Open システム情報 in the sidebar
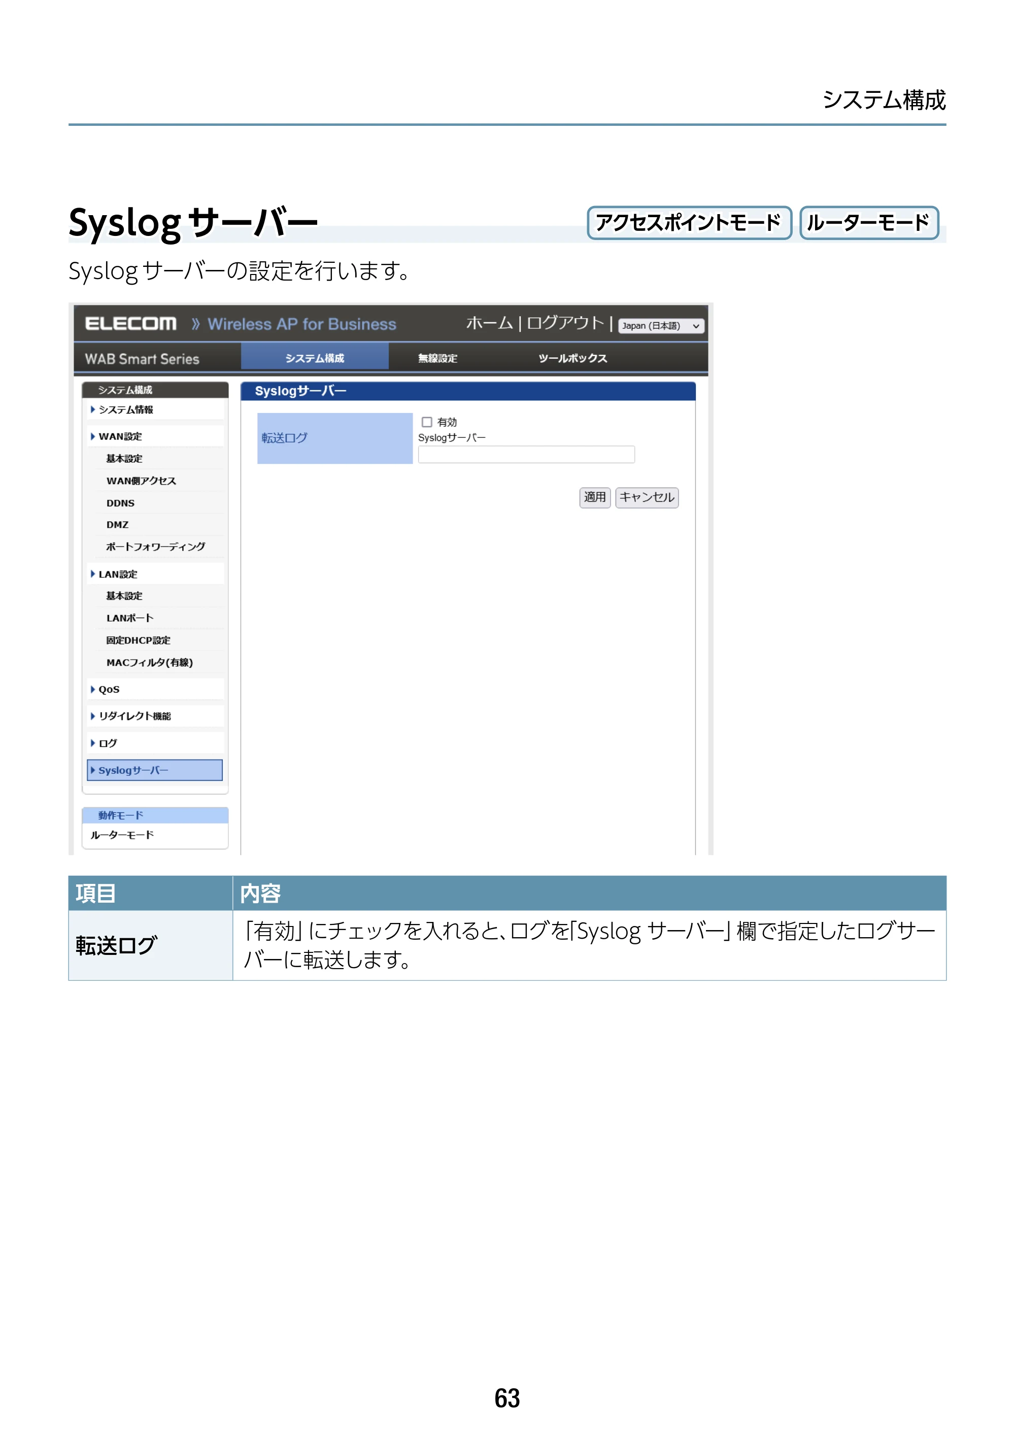 tap(155, 409)
